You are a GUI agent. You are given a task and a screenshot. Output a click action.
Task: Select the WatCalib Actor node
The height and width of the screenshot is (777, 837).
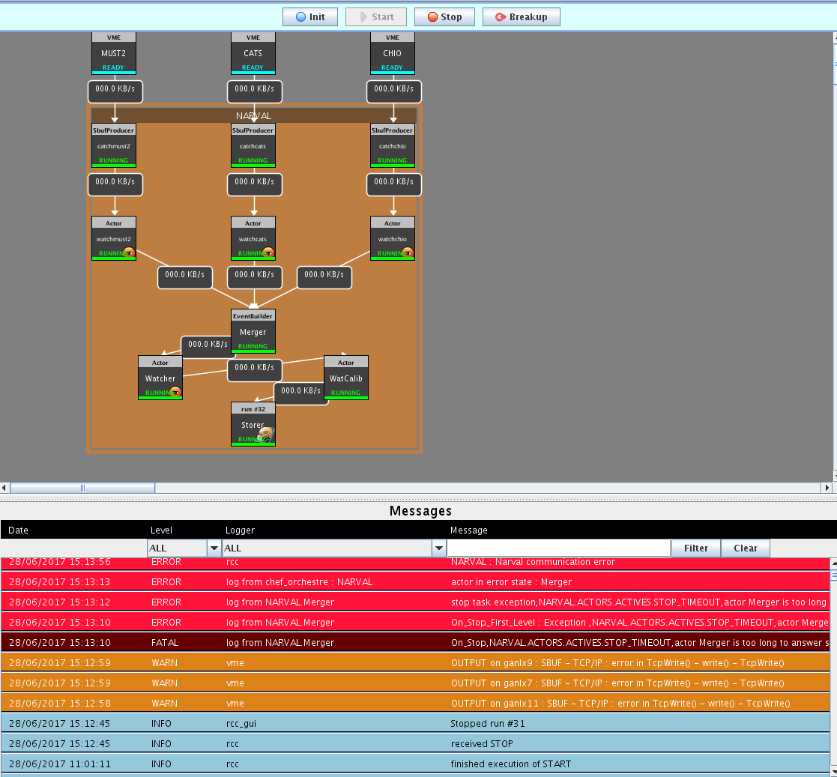(346, 378)
